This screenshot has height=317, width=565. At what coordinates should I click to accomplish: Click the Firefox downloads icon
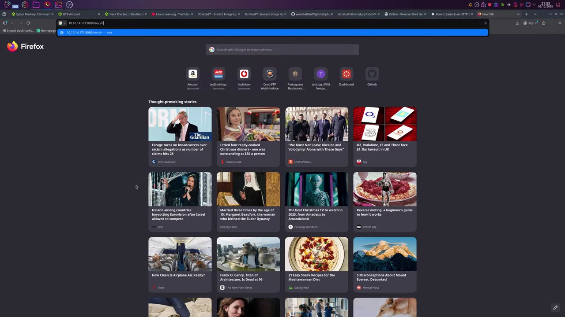pyautogui.click(x=517, y=23)
